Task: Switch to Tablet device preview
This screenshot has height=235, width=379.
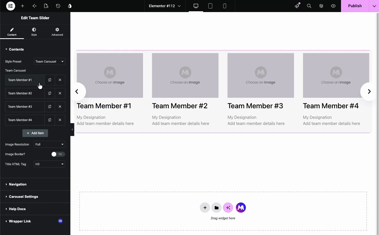Action: [210, 6]
